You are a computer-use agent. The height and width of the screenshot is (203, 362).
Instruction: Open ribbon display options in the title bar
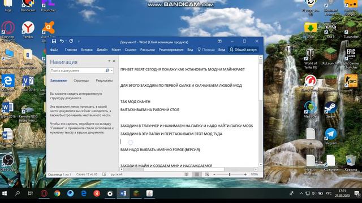(x=219, y=41)
